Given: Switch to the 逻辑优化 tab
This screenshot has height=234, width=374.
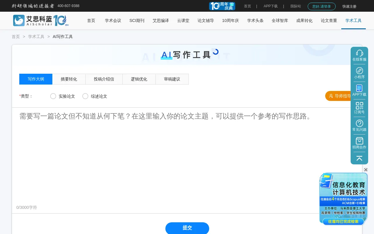Looking at the screenshot, I should point(139,79).
